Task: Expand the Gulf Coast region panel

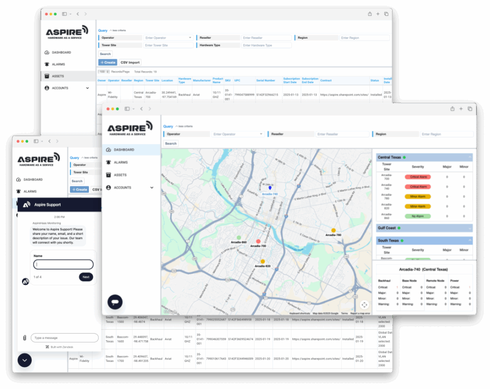Action: [470, 228]
